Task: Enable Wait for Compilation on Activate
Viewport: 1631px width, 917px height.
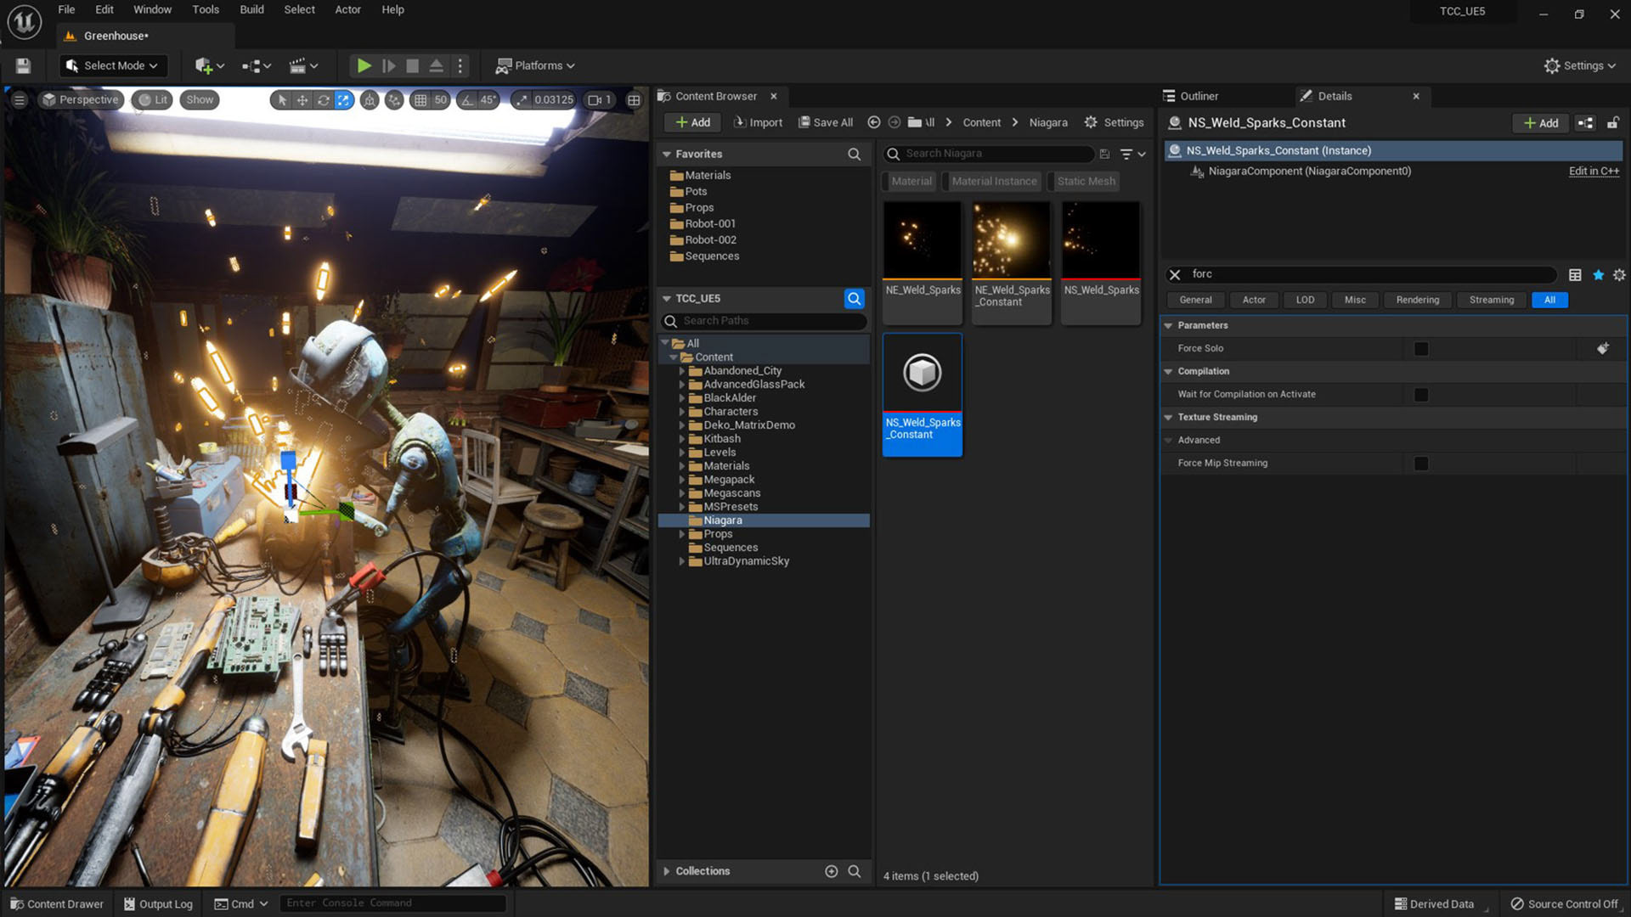Action: click(x=1421, y=395)
